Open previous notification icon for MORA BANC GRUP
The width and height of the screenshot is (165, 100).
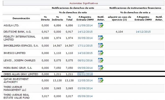point(101,68)
